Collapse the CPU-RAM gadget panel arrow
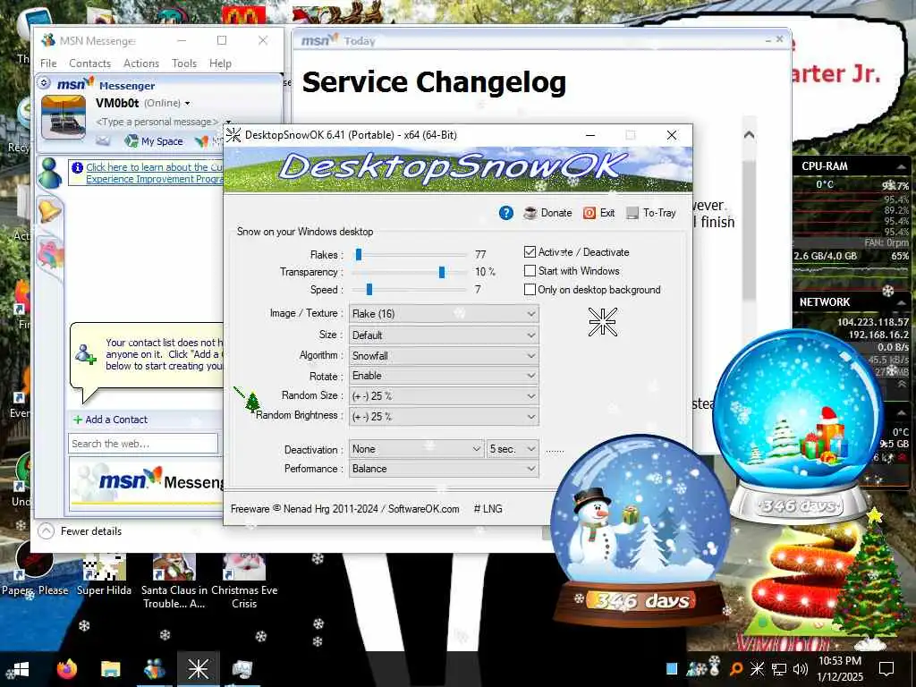This screenshot has width=916, height=687. pyautogui.click(x=902, y=166)
